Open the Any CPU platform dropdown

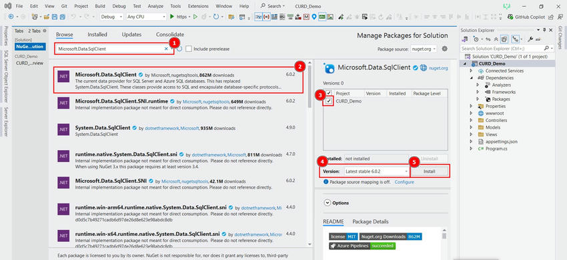(x=147, y=17)
